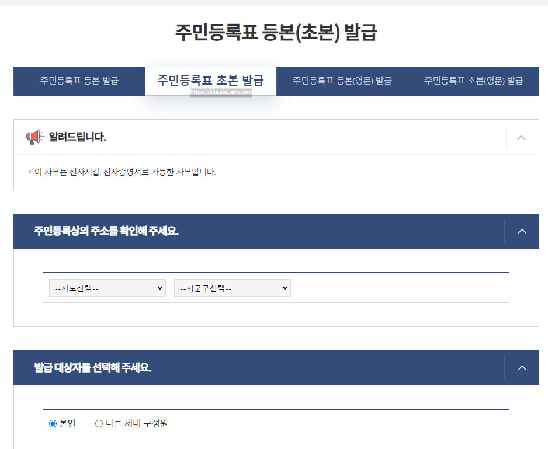This screenshot has height=449, width=548.
Task: Collapse the 알려드립니다 notice section chevron
Action: click(x=521, y=137)
